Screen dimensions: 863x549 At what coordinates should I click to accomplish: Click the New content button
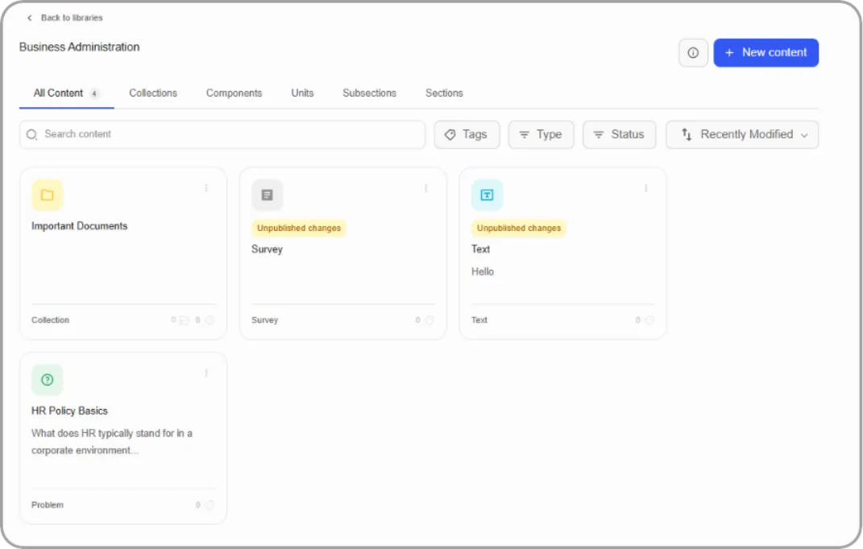pos(766,53)
